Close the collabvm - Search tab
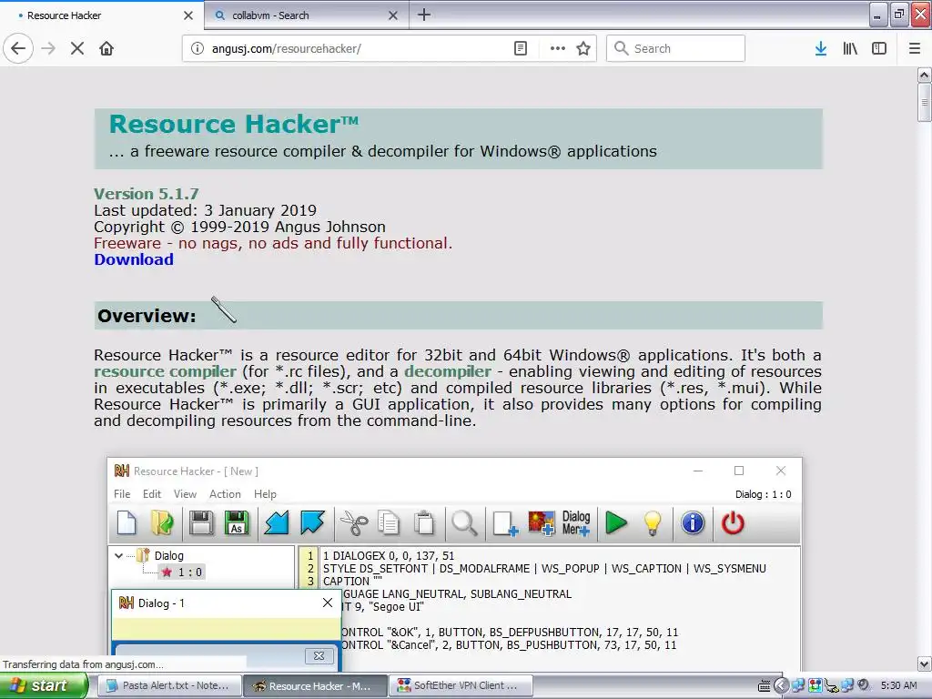The height and width of the screenshot is (699, 932). [x=393, y=15]
